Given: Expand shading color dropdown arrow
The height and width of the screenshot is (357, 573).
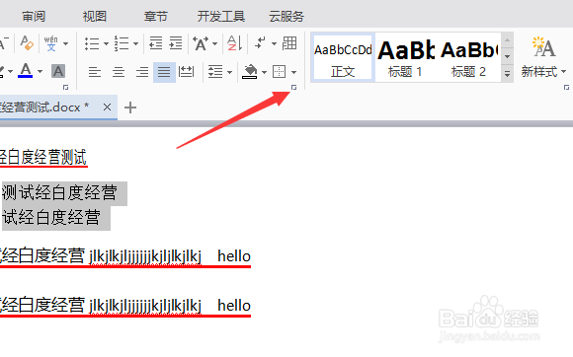Looking at the screenshot, I should tap(264, 72).
